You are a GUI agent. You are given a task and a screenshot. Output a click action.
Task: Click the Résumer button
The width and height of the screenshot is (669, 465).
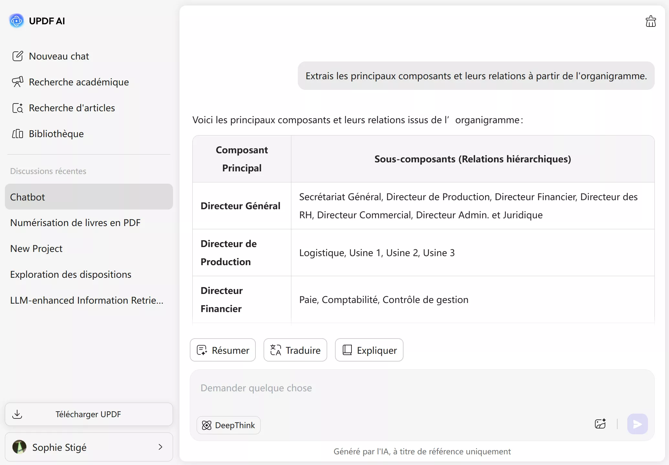click(x=223, y=350)
